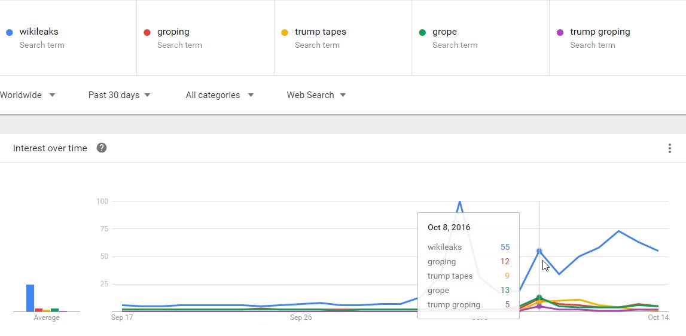Open the All categories dropdown

(x=219, y=95)
